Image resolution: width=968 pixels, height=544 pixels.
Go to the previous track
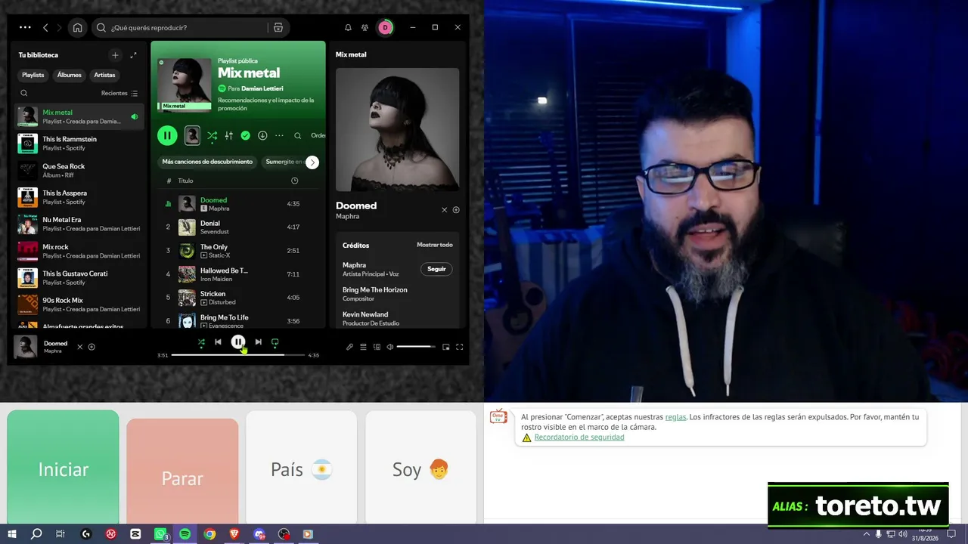[218, 342]
